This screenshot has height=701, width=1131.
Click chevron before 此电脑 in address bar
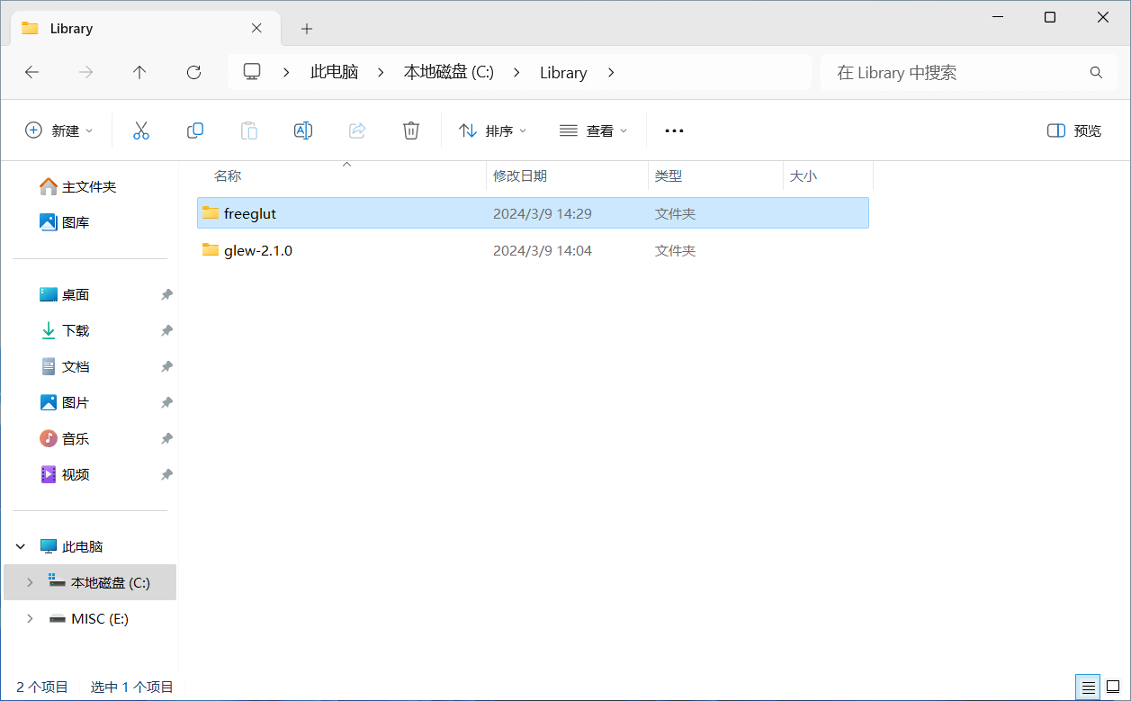click(x=287, y=73)
